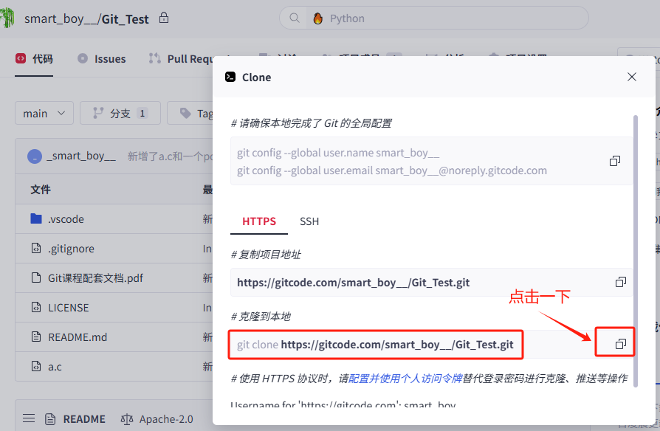Select the HTTPS tab
The height and width of the screenshot is (431, 660).
pos(259,221)
